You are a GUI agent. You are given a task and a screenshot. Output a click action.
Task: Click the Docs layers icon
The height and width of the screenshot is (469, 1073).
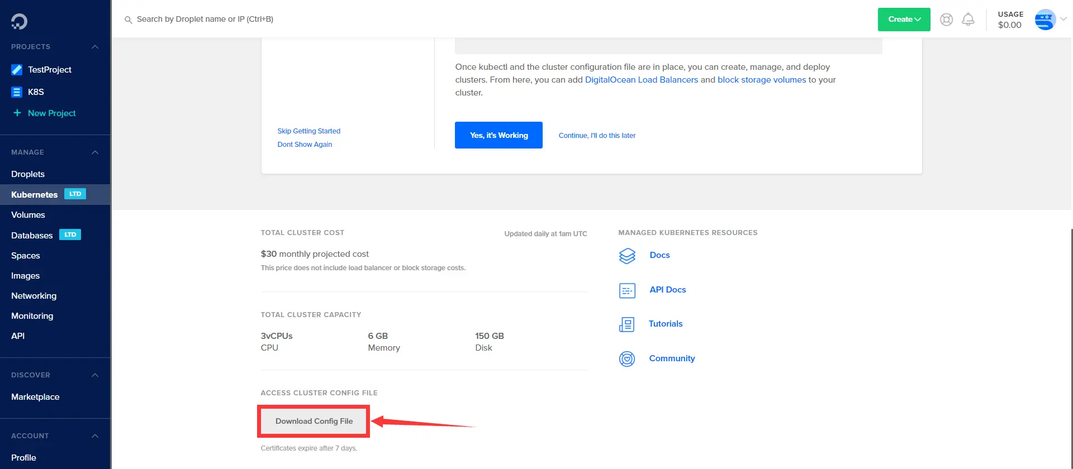click(627, 256)
